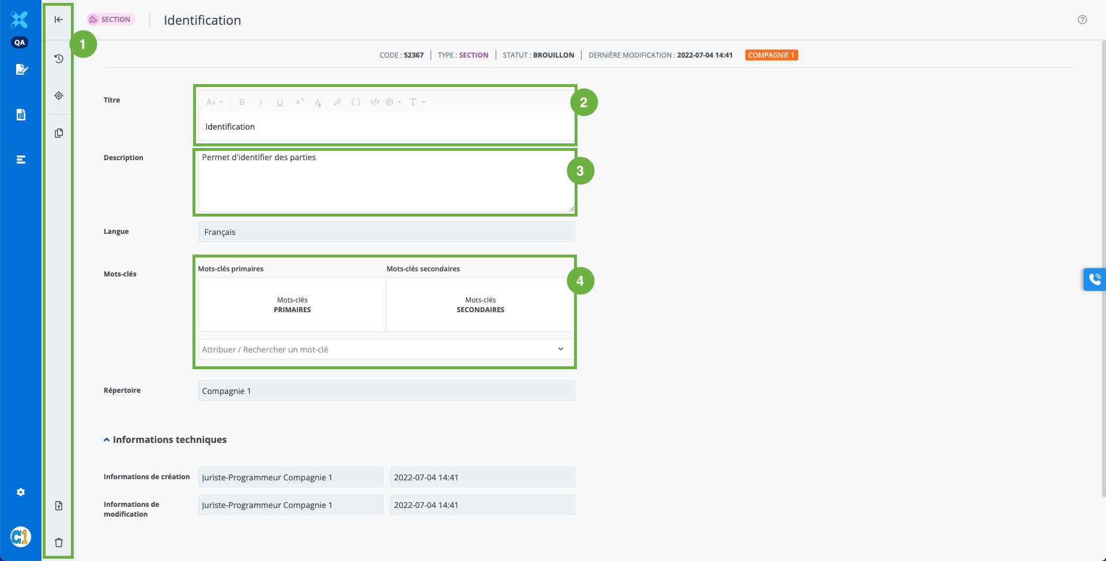1106x561 pixels.
Task: Open the document list in blue sidebar
Action: point(21,115)
